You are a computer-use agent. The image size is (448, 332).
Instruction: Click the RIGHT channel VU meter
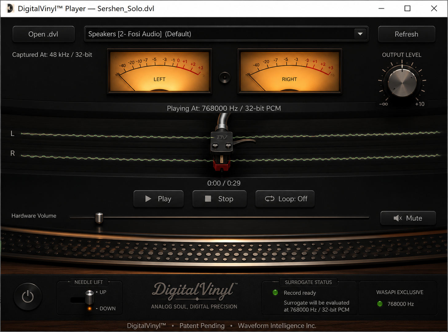(290, 71)
